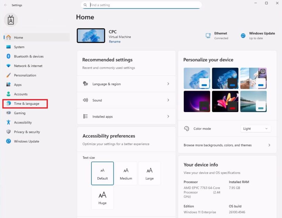Image resolution: width=282 pixels, height=218 pixels.
Task: Click the Privacy & security shield icon
Action: pos(8,131)
